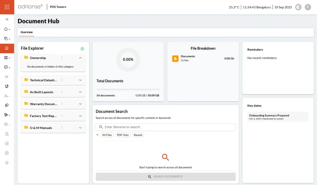Click the storage usage progress bar
317x185 pixels.
coord(128,89)
